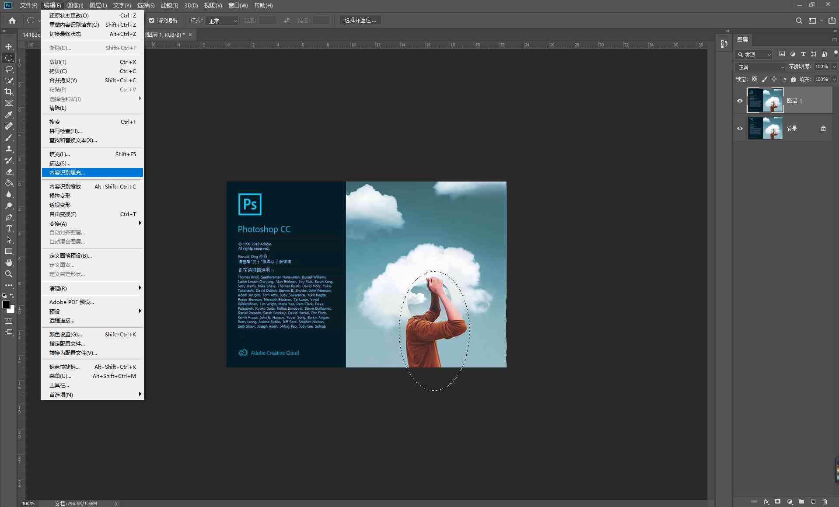Choose 内容识别填充... from the Edit menu
The width and height of the screenshot is (839, 507).
(93, 172)
